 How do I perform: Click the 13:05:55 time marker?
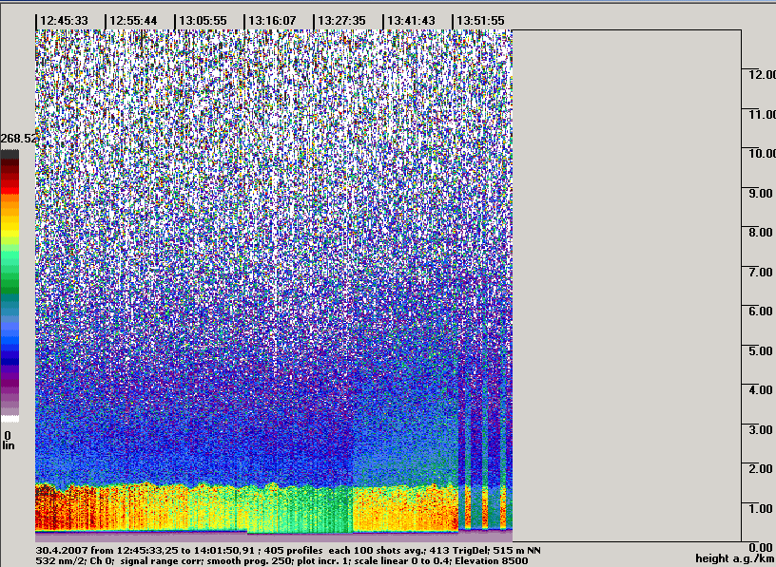pos(203,21)
